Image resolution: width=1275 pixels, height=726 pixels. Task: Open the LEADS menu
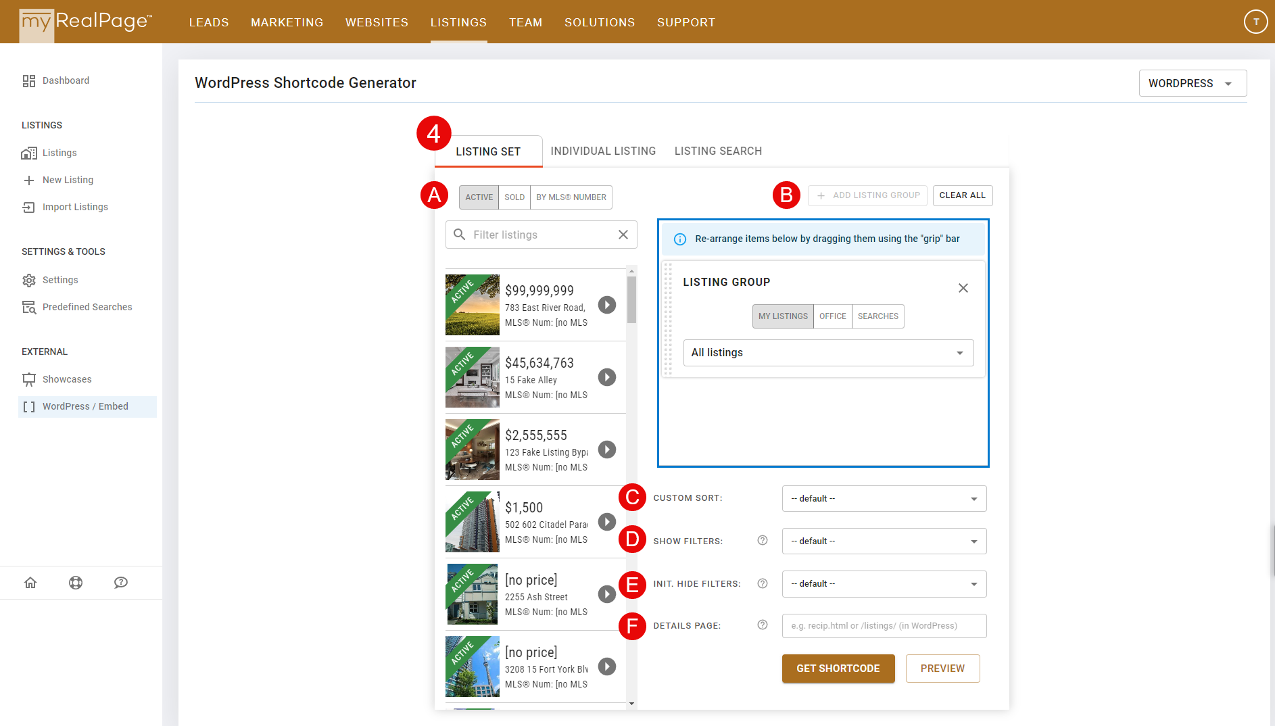tap(209, 22)
